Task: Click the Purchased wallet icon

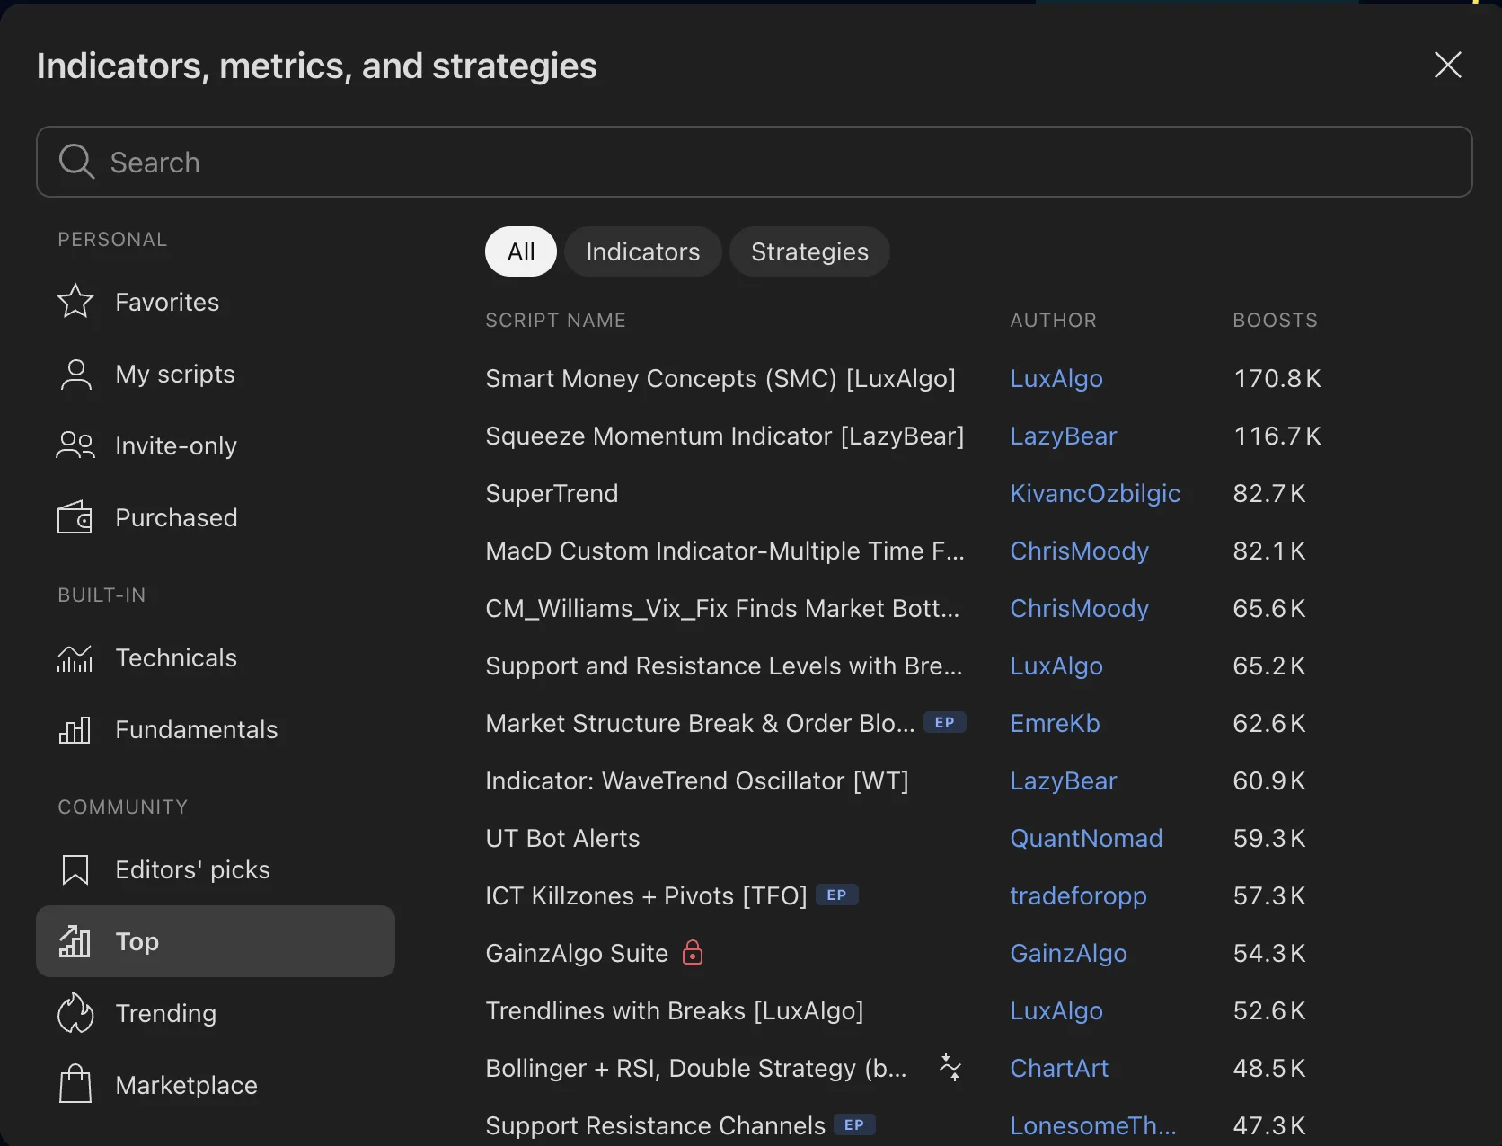Action: [75, 517]
